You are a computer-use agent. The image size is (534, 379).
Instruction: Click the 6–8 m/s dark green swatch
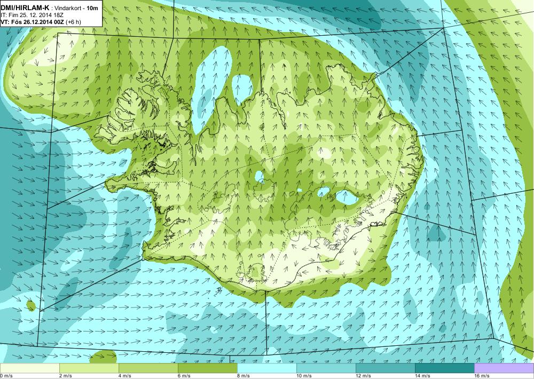[207, 368]
